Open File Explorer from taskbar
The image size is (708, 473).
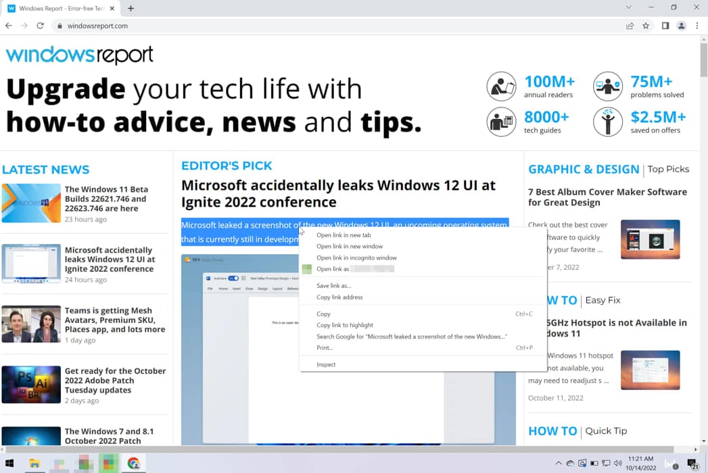click(x=34, y=464)
